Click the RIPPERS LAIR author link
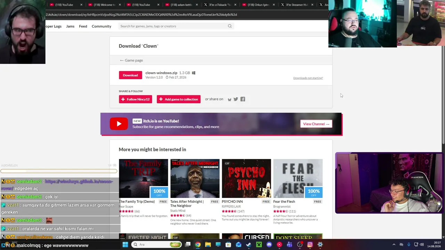445x250 pixels. pyautogui.click(x=231, y=207)
